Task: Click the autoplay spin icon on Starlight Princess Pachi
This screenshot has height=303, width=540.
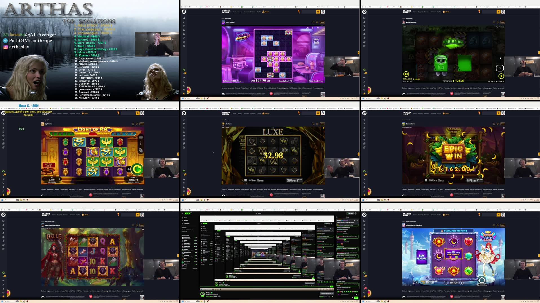Action: [x=481, y=279]
